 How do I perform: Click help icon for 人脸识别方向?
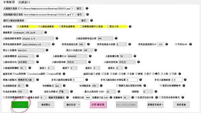click(x=37, y=62)
